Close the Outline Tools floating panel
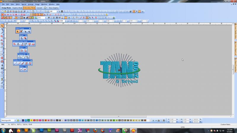 click(x=31, y=61)
